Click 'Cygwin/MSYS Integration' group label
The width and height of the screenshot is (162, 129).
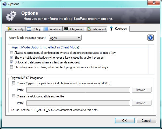[27, 78]
